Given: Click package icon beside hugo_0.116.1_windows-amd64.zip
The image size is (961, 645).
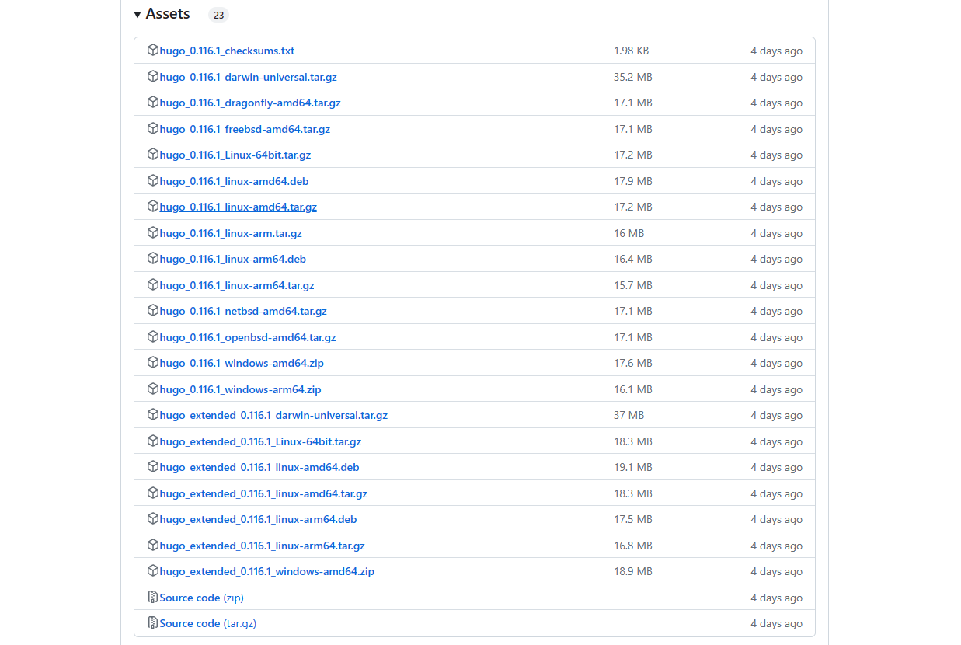Looking at the screenshot, I should click(x=153, y=363).
